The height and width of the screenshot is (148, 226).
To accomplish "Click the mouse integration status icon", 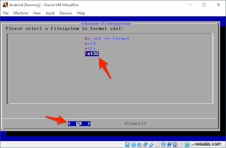I will (181, 144).
